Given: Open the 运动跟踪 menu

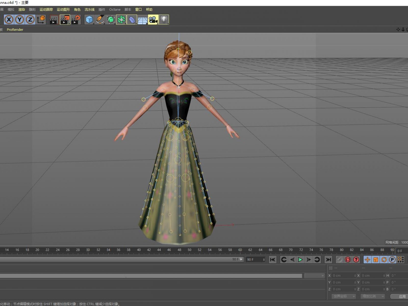Looking at the screenshot, I should coord(46,9).
